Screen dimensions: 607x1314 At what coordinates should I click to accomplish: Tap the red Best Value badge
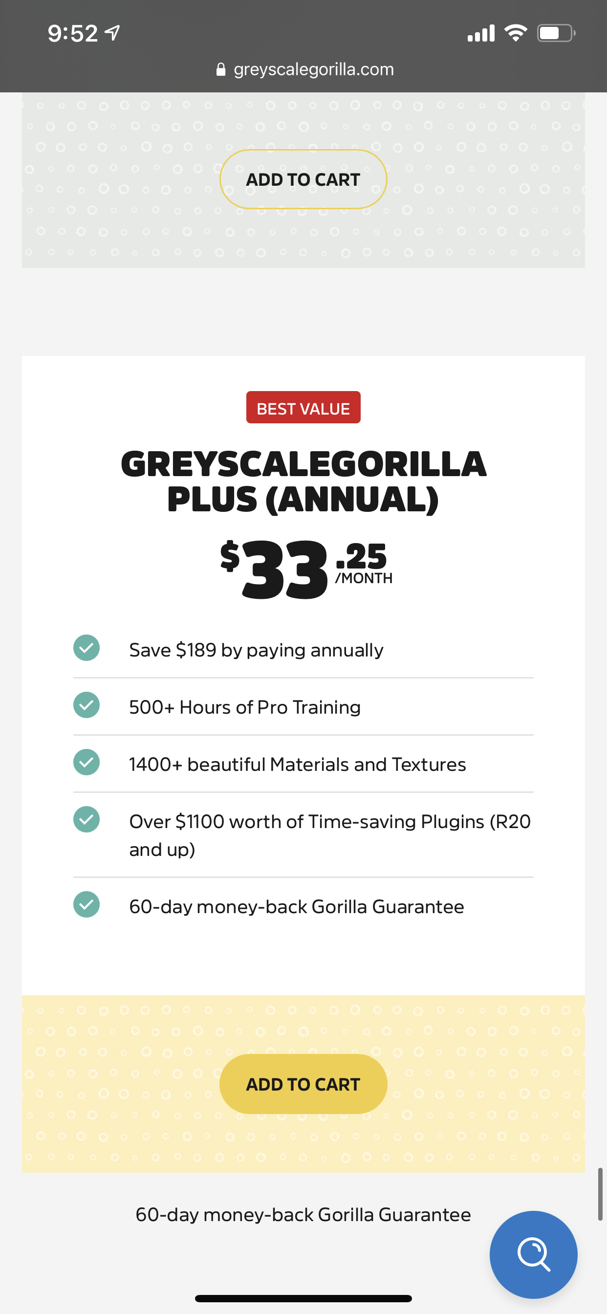(303, 407)
